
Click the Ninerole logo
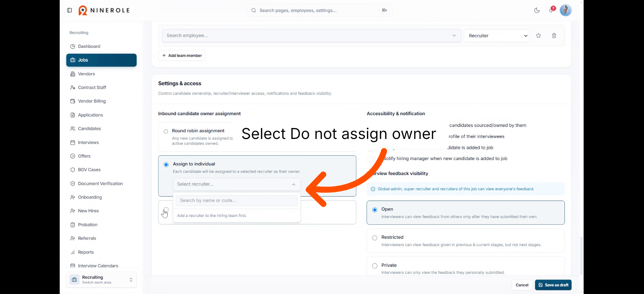[x=104, y=10]
